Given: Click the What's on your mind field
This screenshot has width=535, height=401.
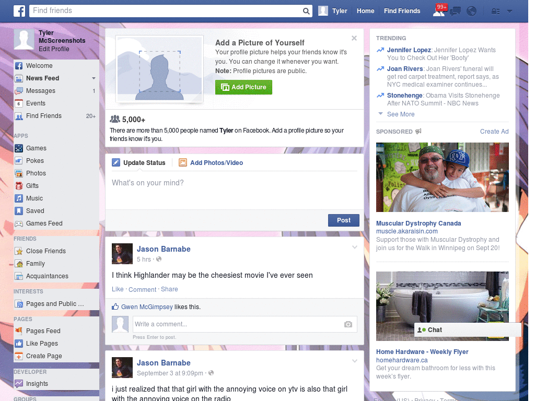Looking at the screenshot, I should pyautogui.click(x=235, y=190).
